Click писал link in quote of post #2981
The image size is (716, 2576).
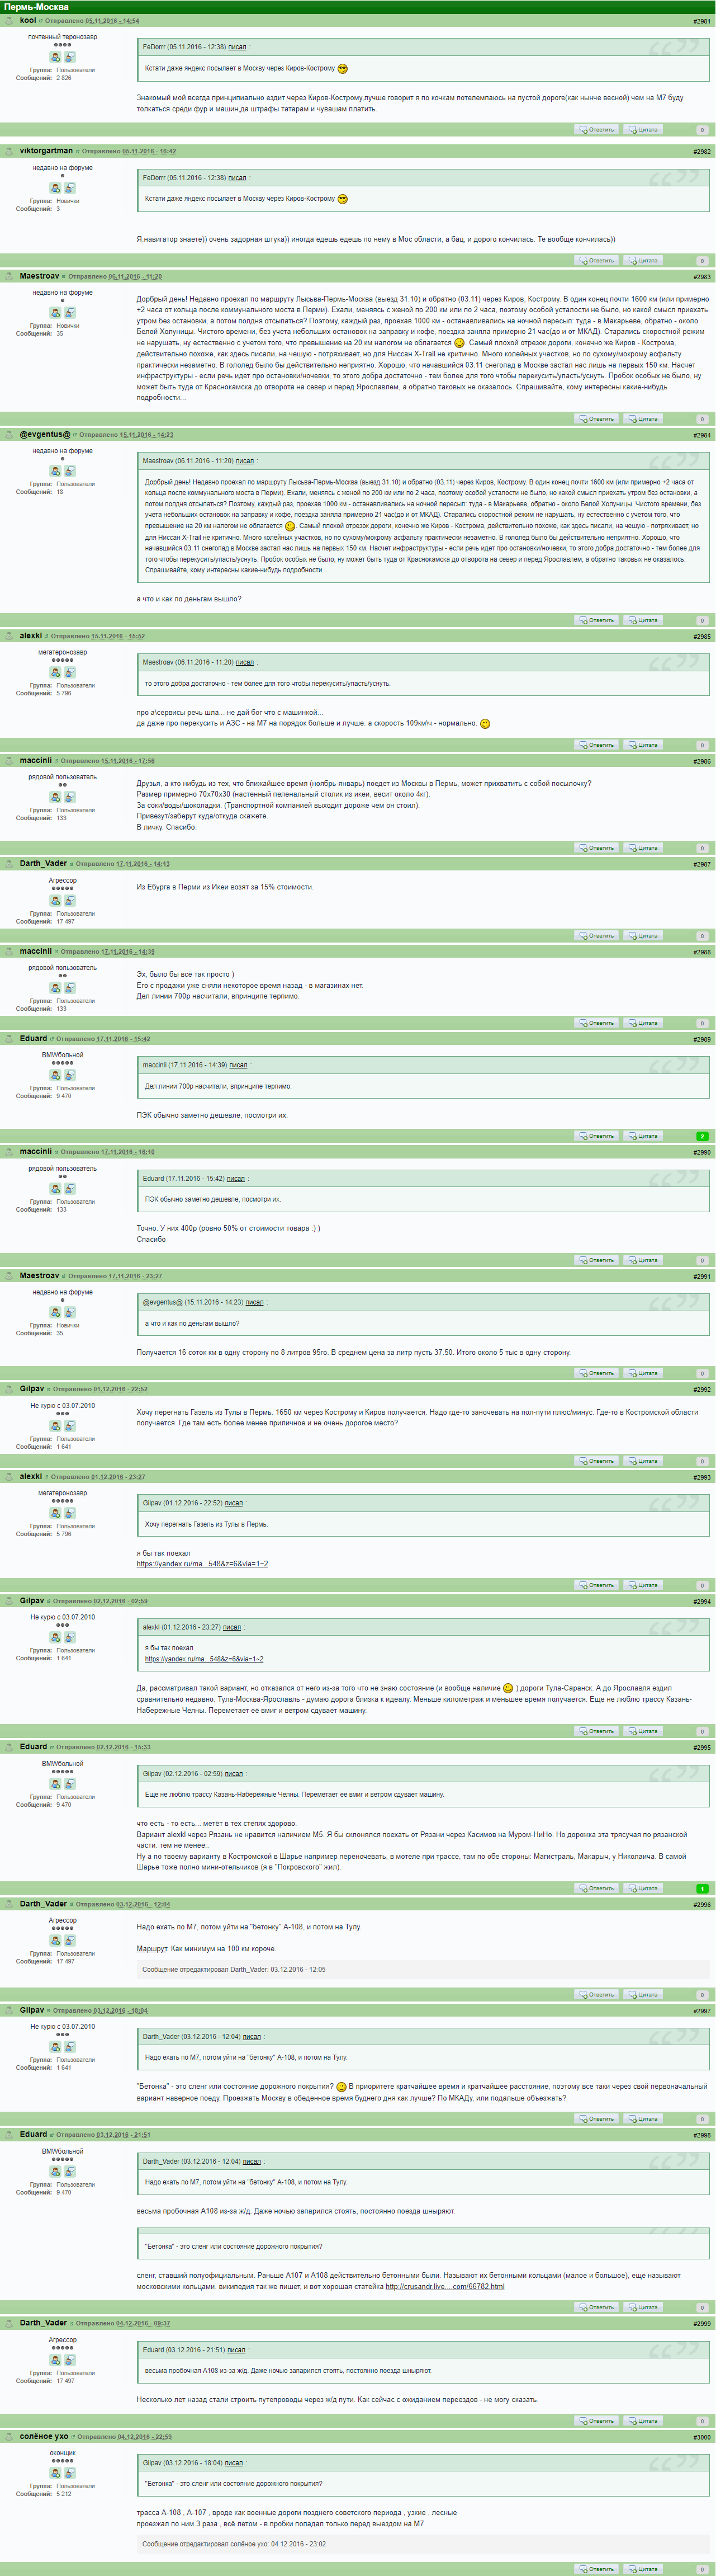pyautogui.click(x=236, y=47)
